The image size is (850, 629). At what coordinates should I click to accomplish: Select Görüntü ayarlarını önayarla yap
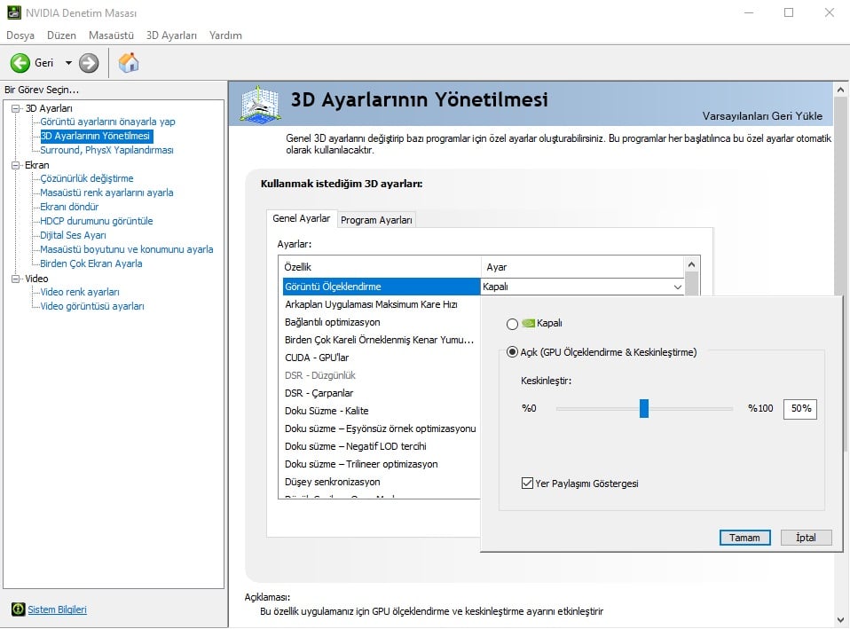click(107, 122)
